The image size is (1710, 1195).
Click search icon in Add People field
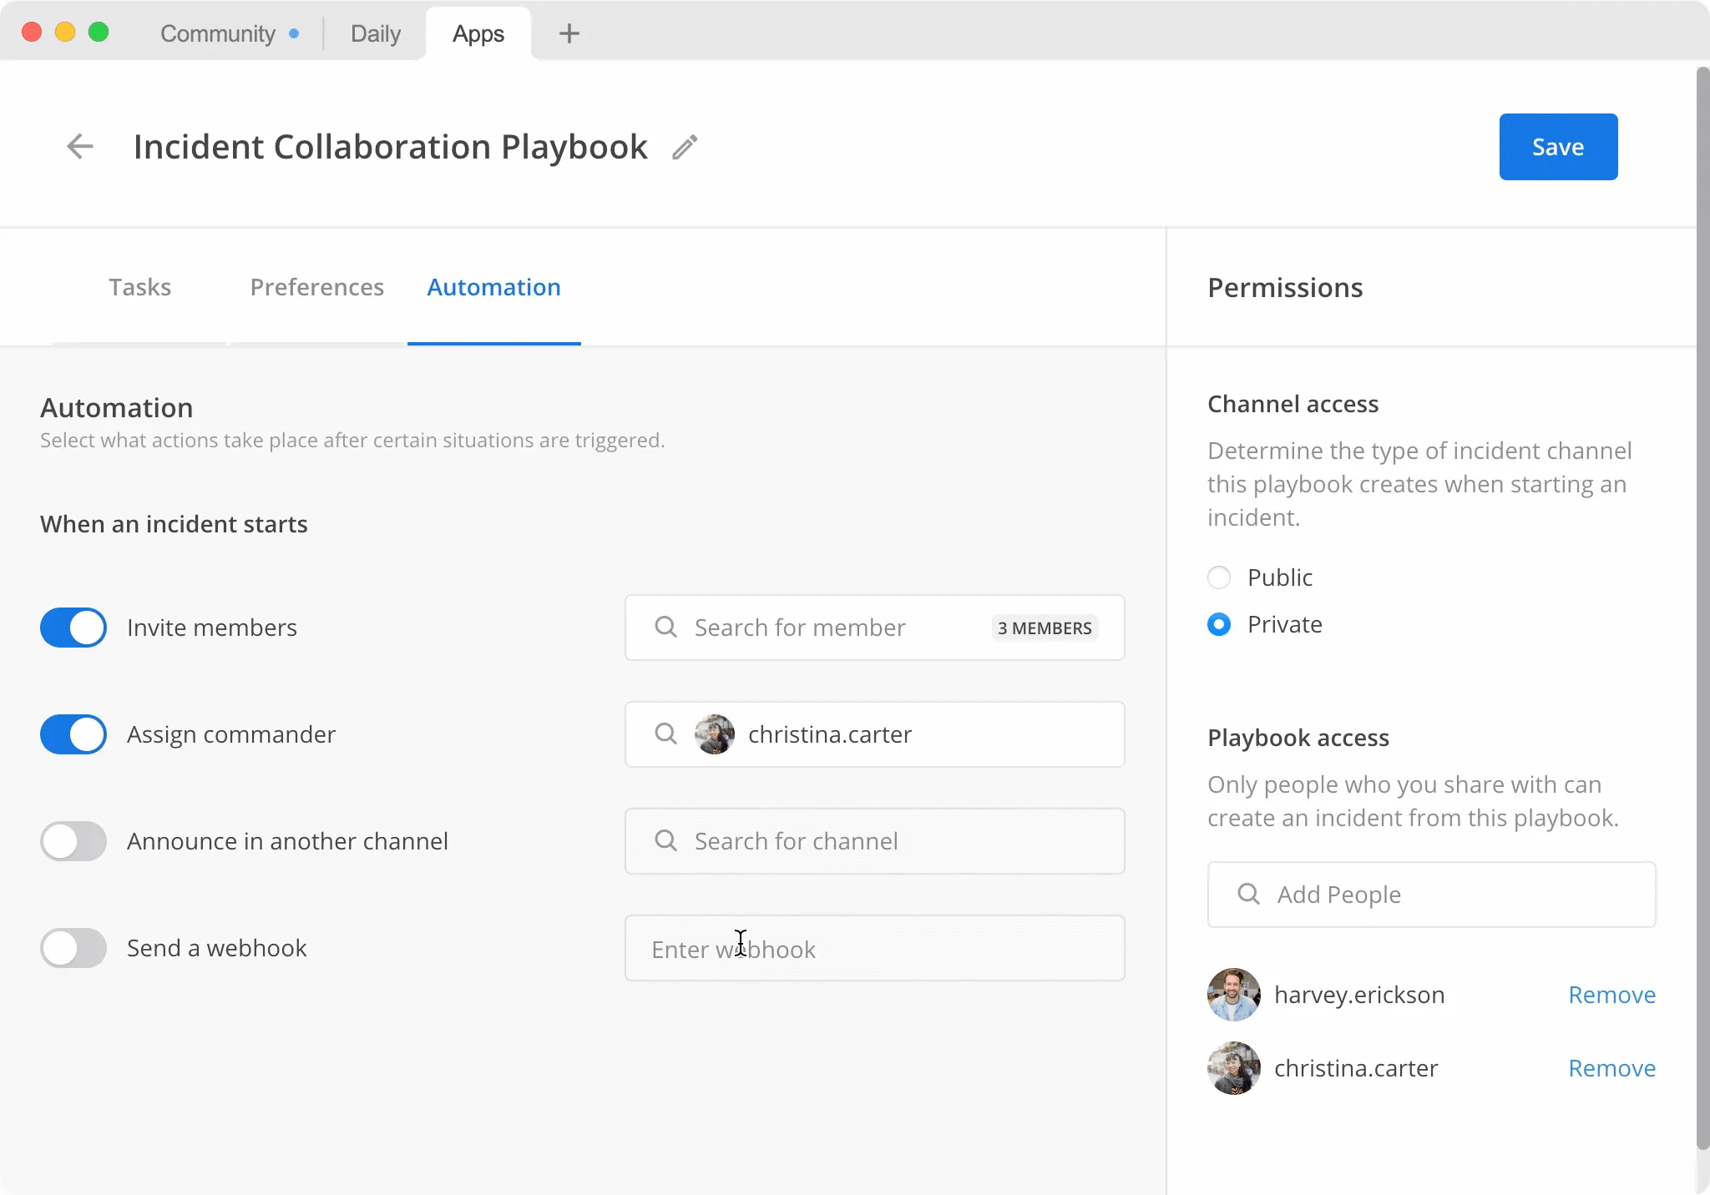point(1248,894)
